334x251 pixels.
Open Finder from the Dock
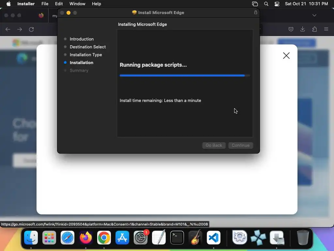coord(31,238)
